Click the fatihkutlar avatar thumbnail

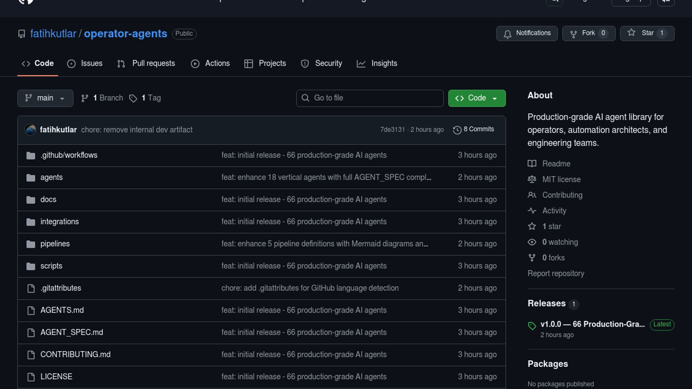(31, 130)
